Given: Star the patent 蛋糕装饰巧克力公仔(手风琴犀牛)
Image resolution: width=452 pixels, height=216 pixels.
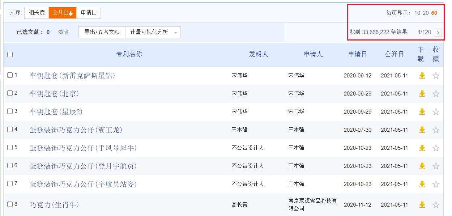Looking at the screenshot, I should coord(436,148).
